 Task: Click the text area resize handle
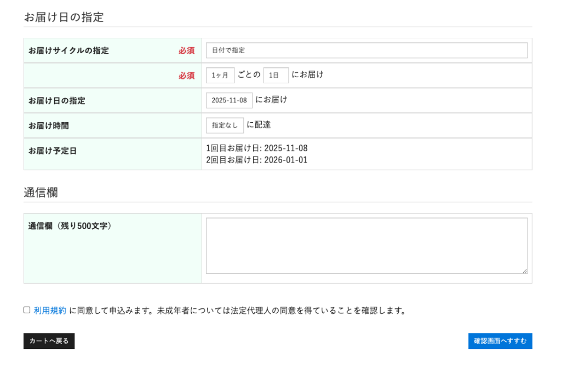(525, 271)
